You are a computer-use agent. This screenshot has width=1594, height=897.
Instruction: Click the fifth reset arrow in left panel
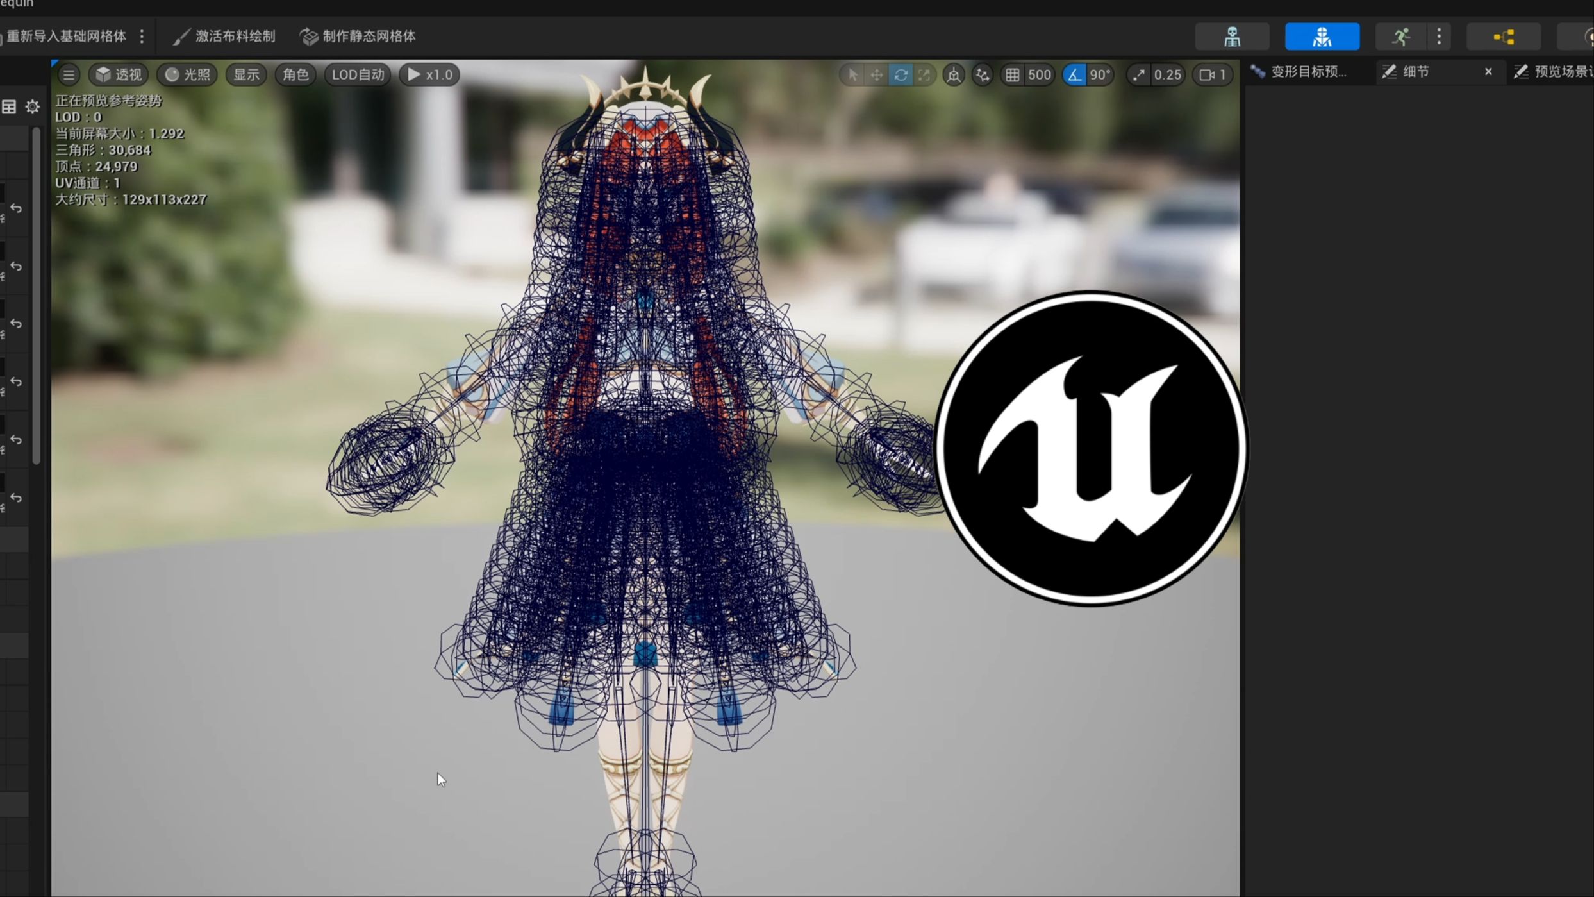click(x=17, y=440)
